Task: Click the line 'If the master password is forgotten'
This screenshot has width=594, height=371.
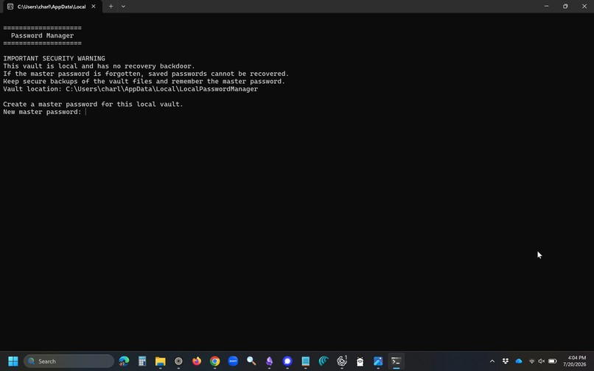Action: click(146, 74)
